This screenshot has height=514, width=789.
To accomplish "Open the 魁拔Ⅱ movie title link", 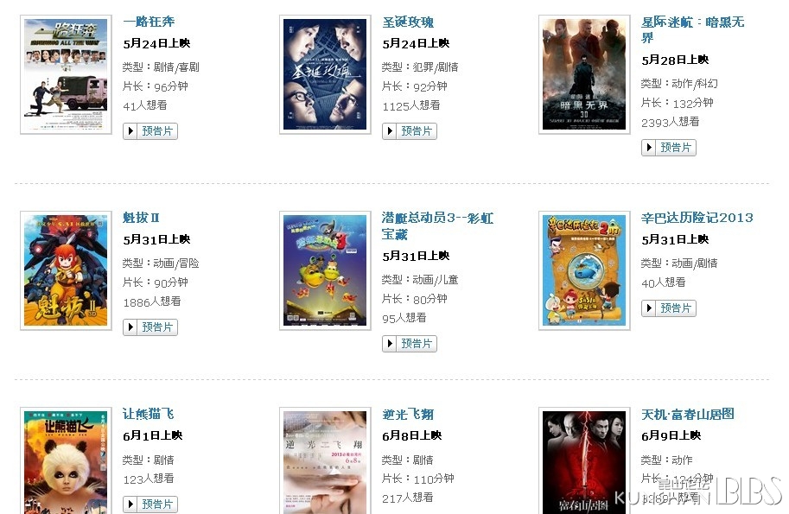I will (x=142, y=218).
